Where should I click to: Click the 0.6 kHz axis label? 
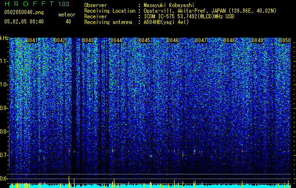[x=4, y=179]
